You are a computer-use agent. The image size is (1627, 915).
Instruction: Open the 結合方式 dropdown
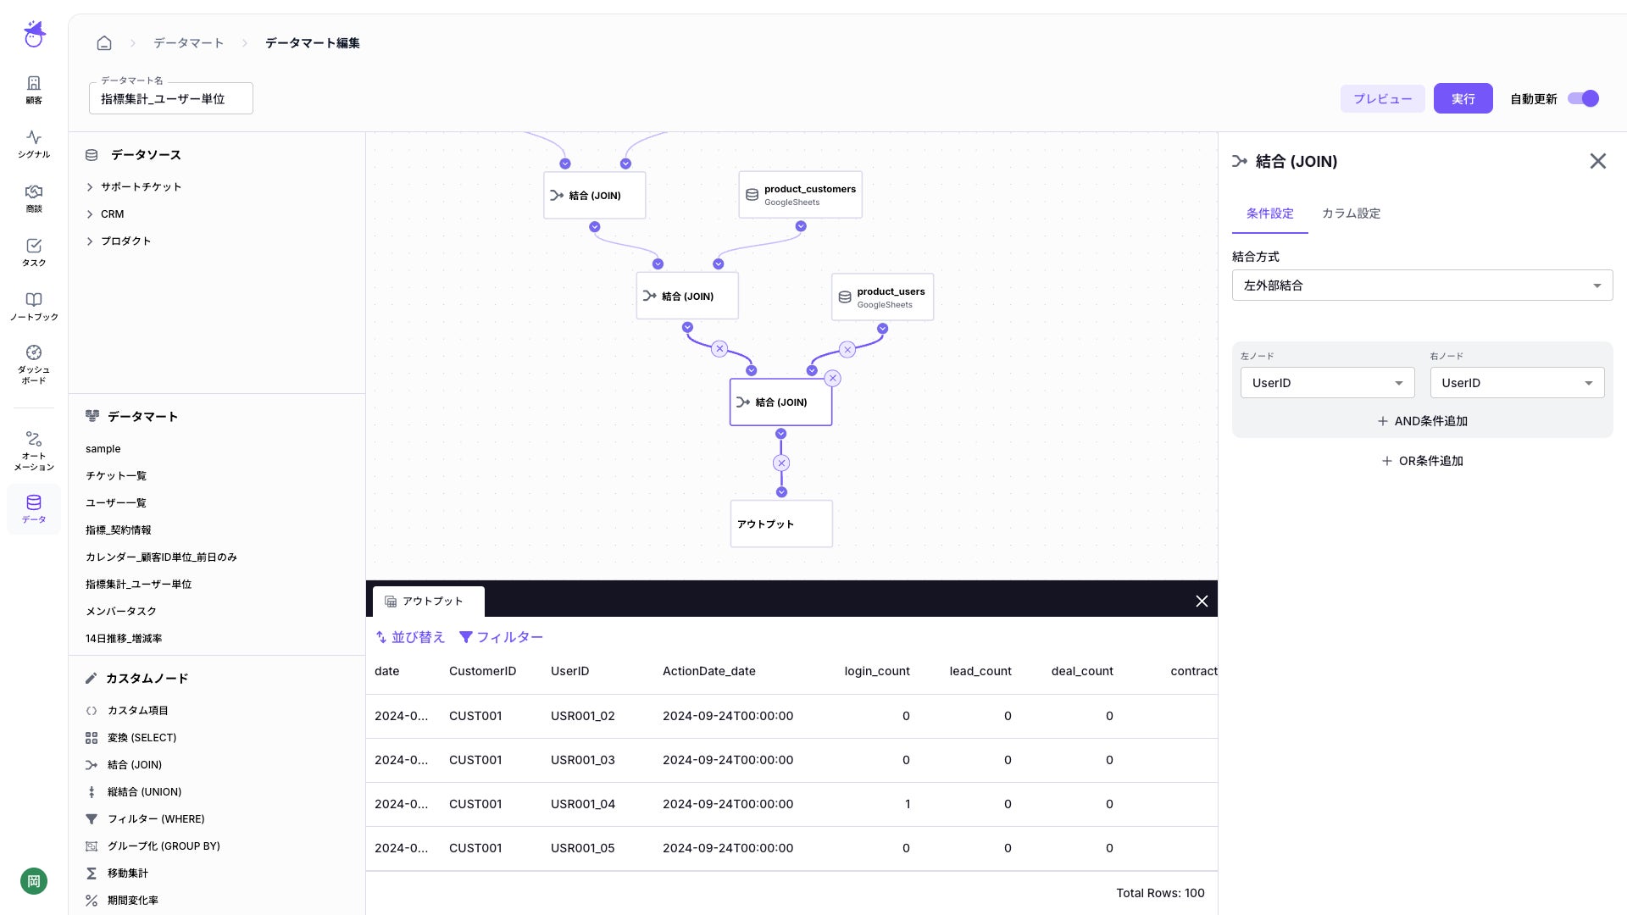click(1421, 286)
